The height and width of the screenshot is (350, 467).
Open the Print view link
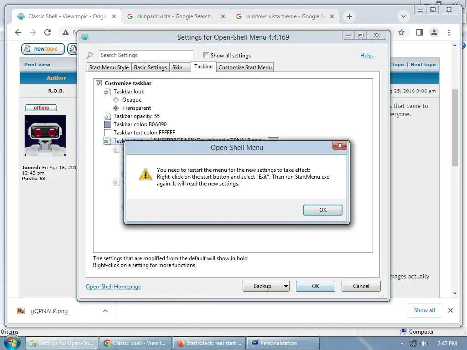[x=37, y=64]
